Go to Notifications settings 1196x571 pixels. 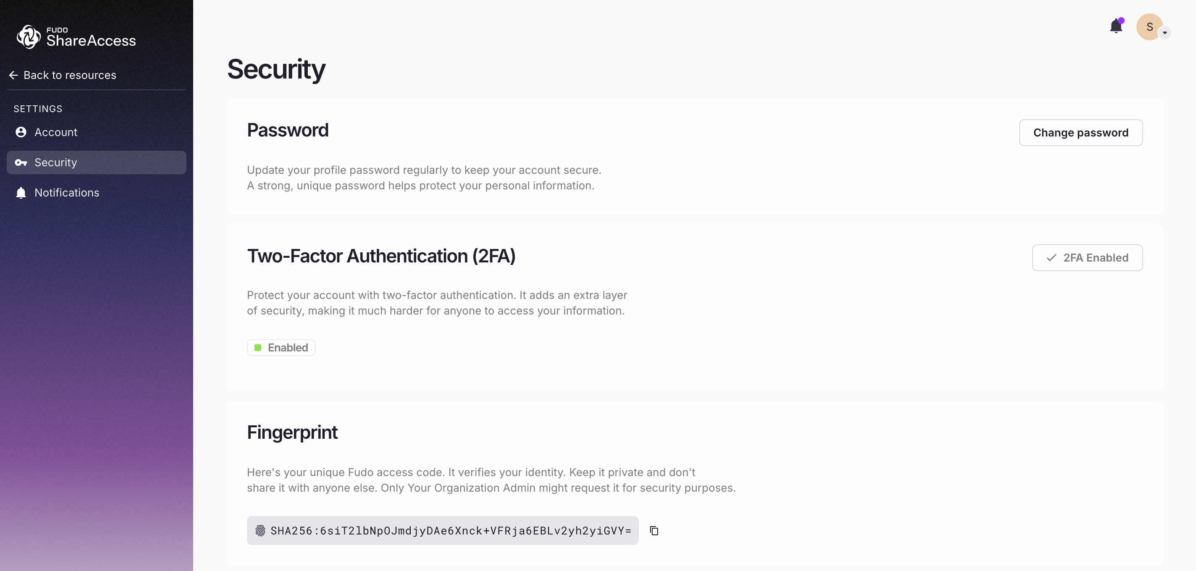[x=67, y=193]
